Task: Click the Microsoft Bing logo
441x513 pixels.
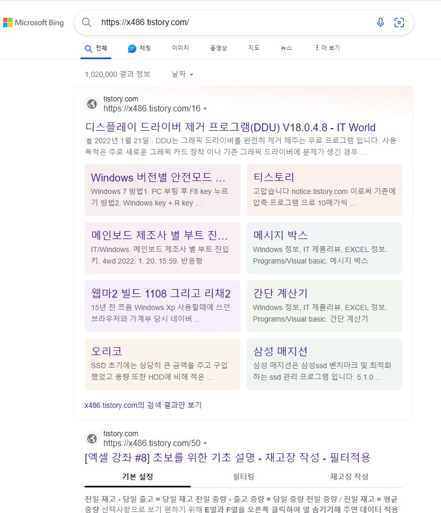Action: coord(33,22)
